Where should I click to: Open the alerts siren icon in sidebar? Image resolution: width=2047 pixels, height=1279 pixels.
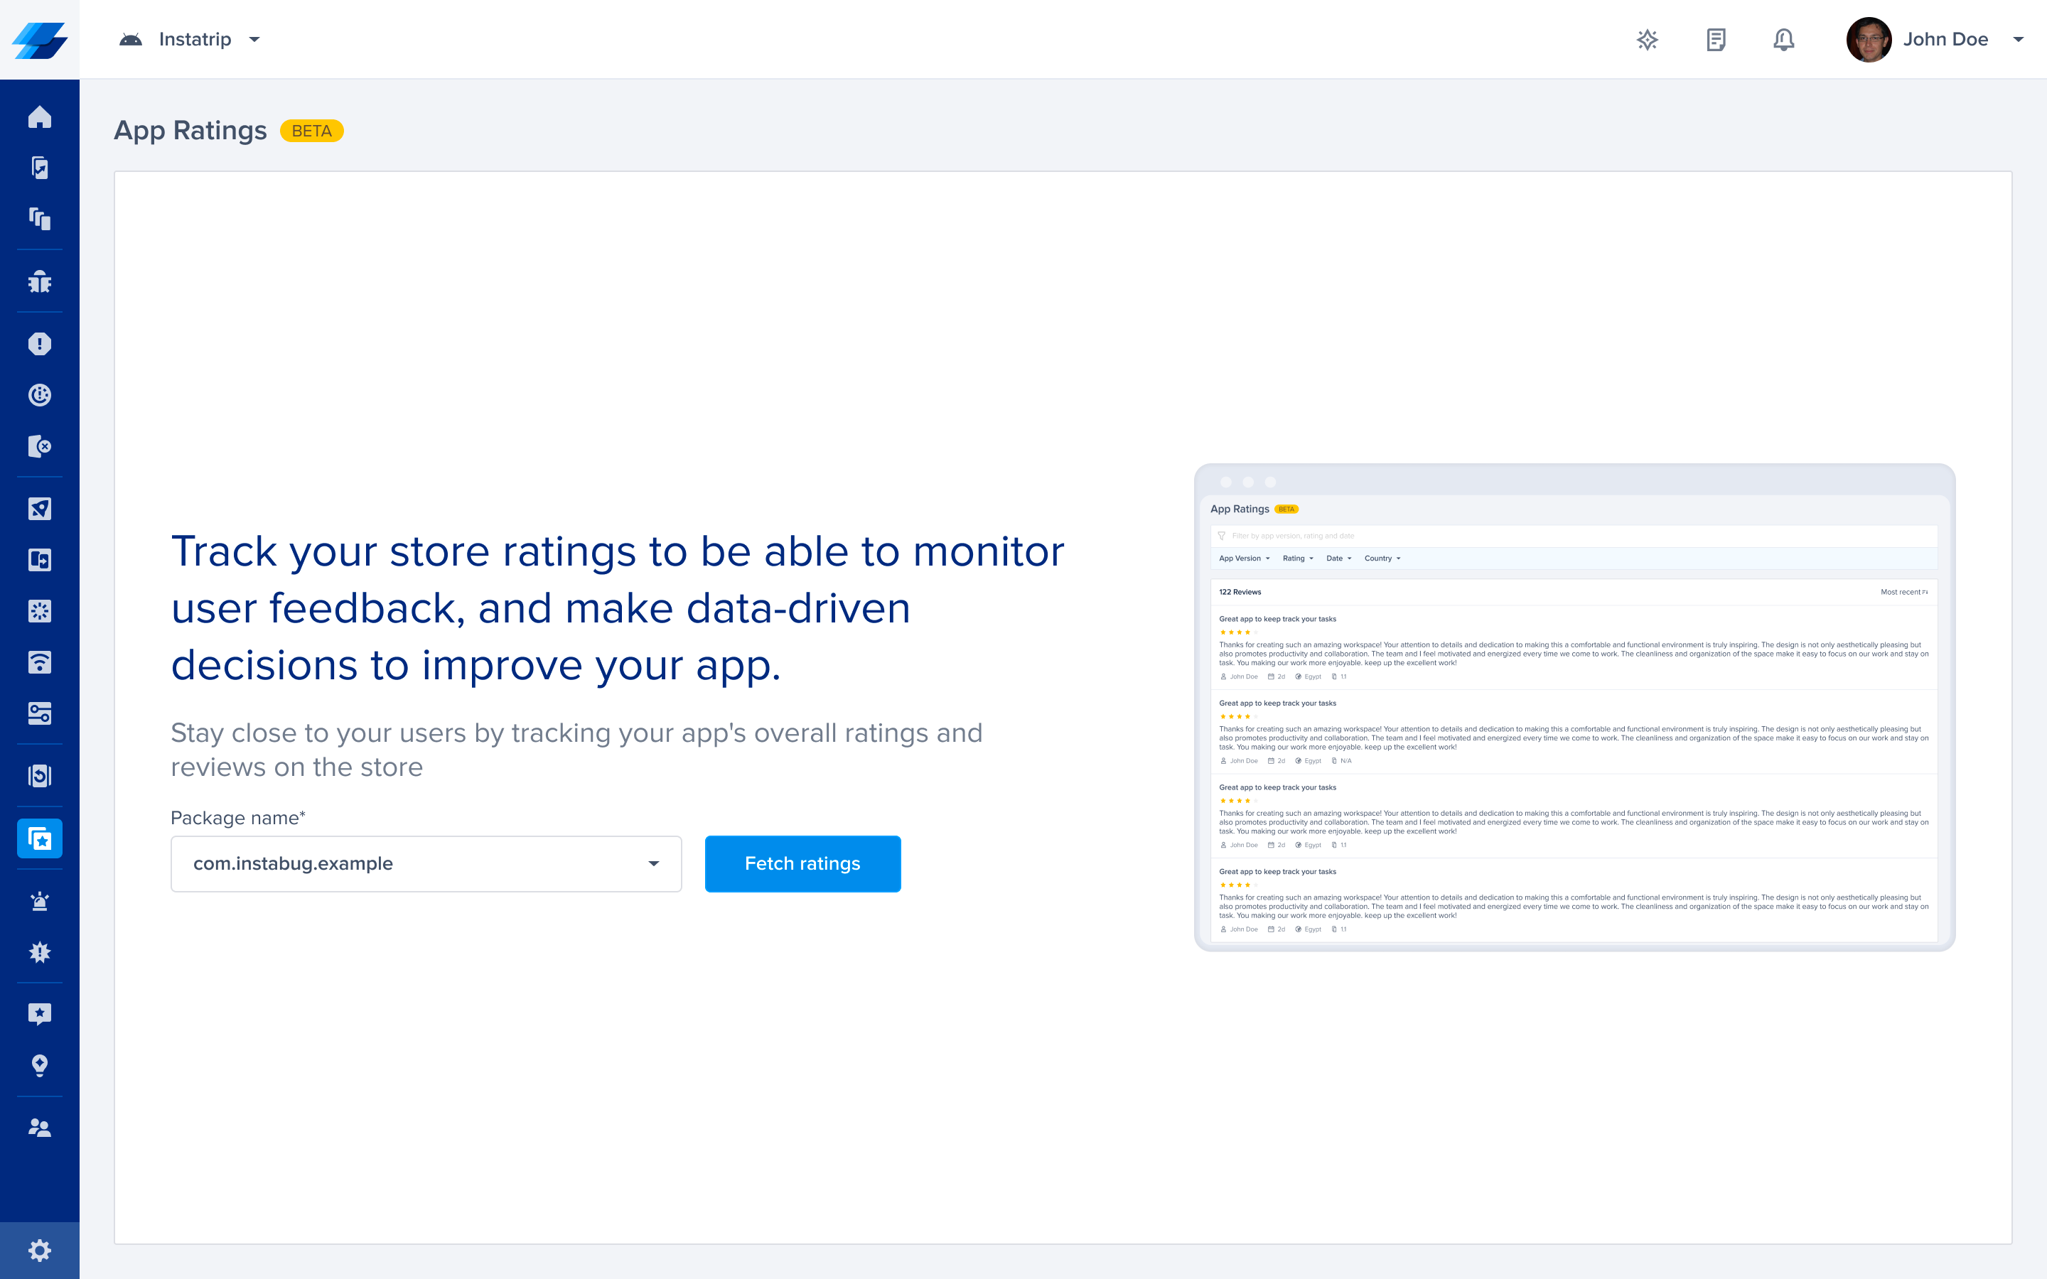click(x=39, y=901)
